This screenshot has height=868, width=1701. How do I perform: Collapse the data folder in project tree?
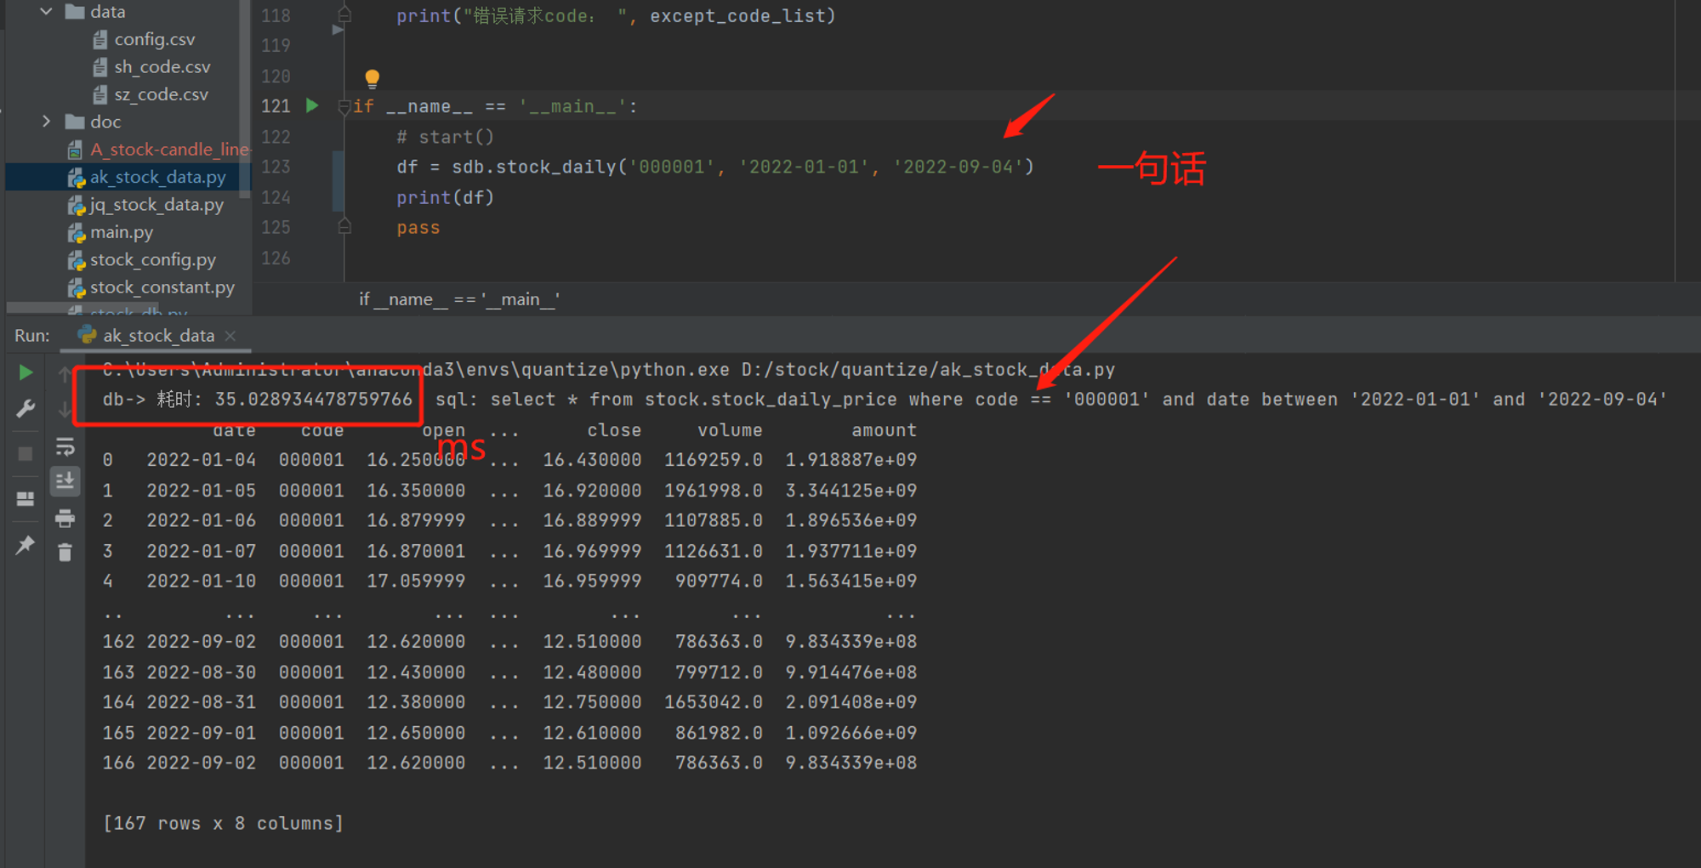[x=46, y=11]
